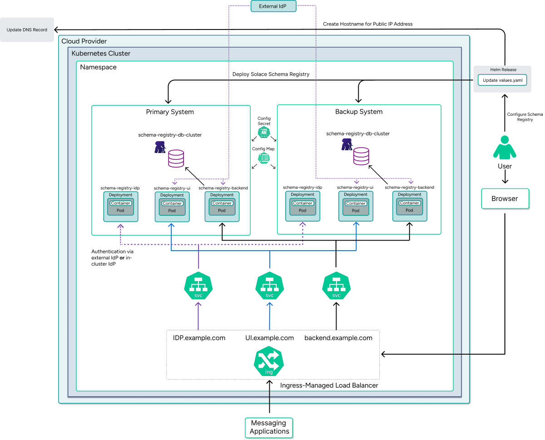Click the IDP.example.com hostname label

click(x=199, y=338)
